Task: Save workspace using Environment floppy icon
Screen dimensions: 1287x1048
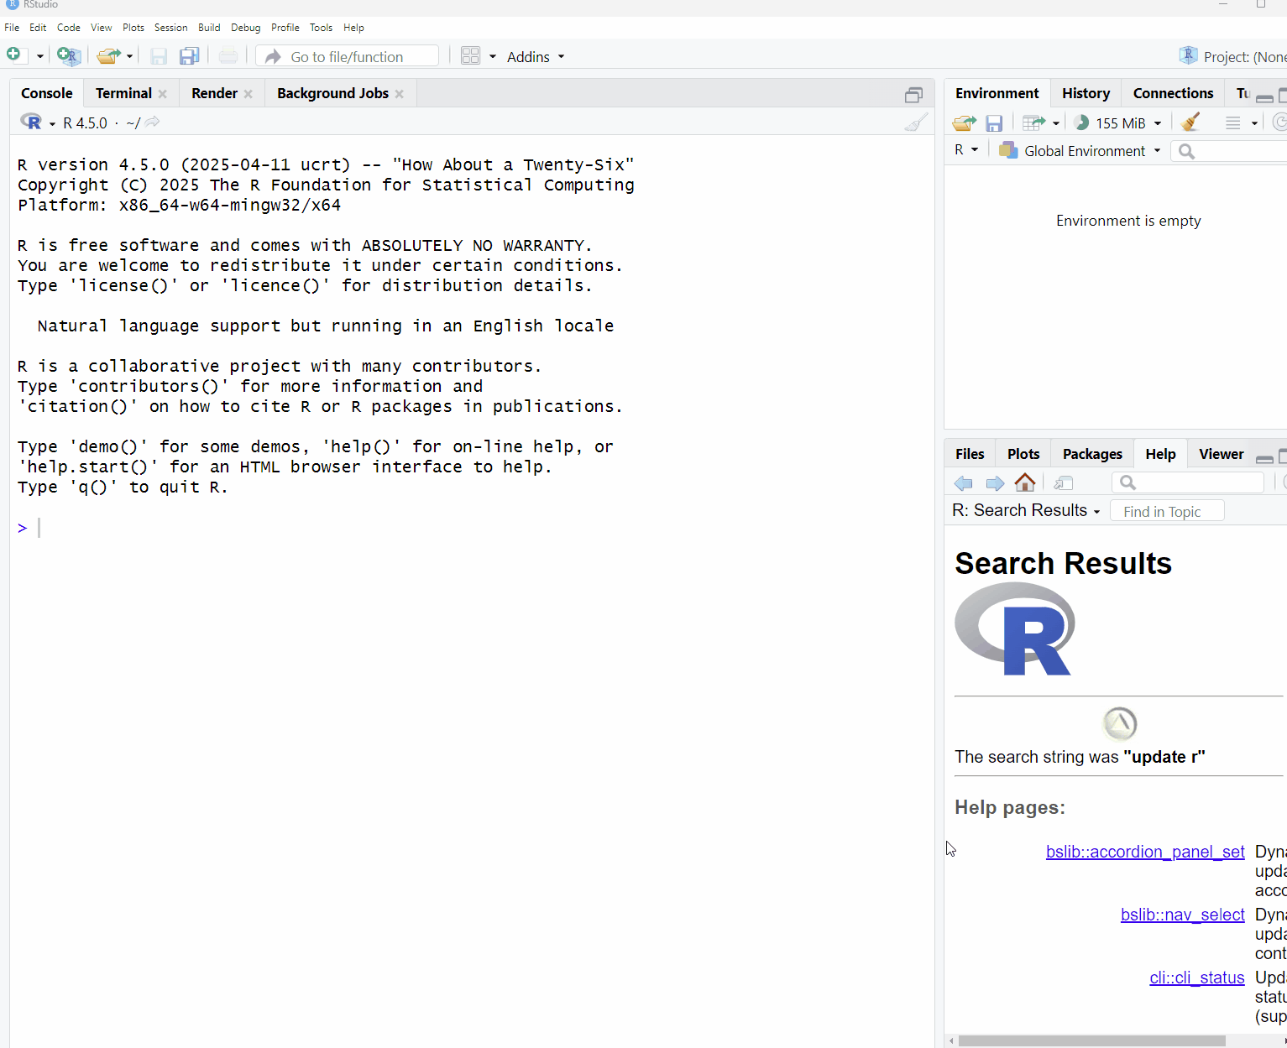Action: click(994, 123)
